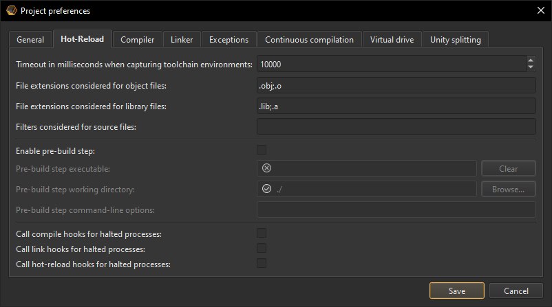Click the valid path checkmark icon

click(x=267, y=189)
